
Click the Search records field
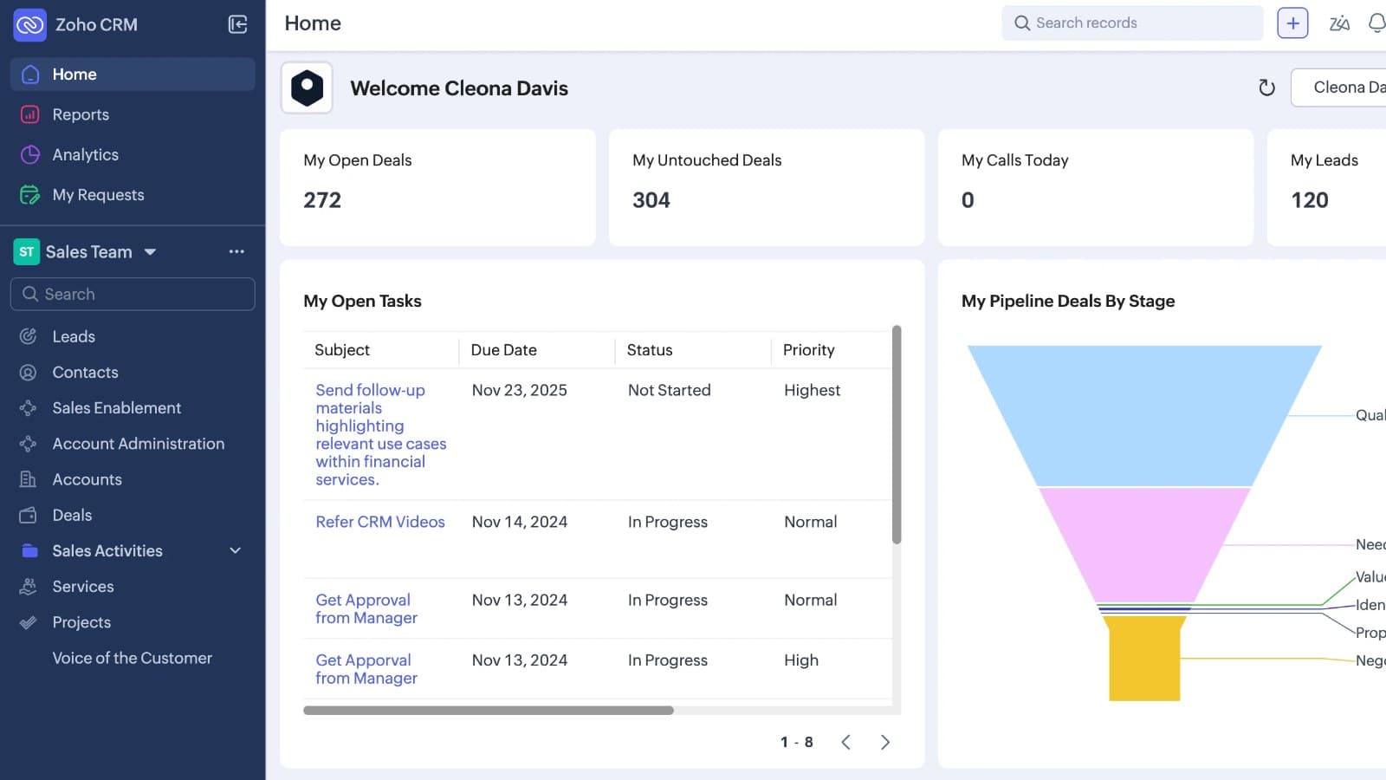1132,23
